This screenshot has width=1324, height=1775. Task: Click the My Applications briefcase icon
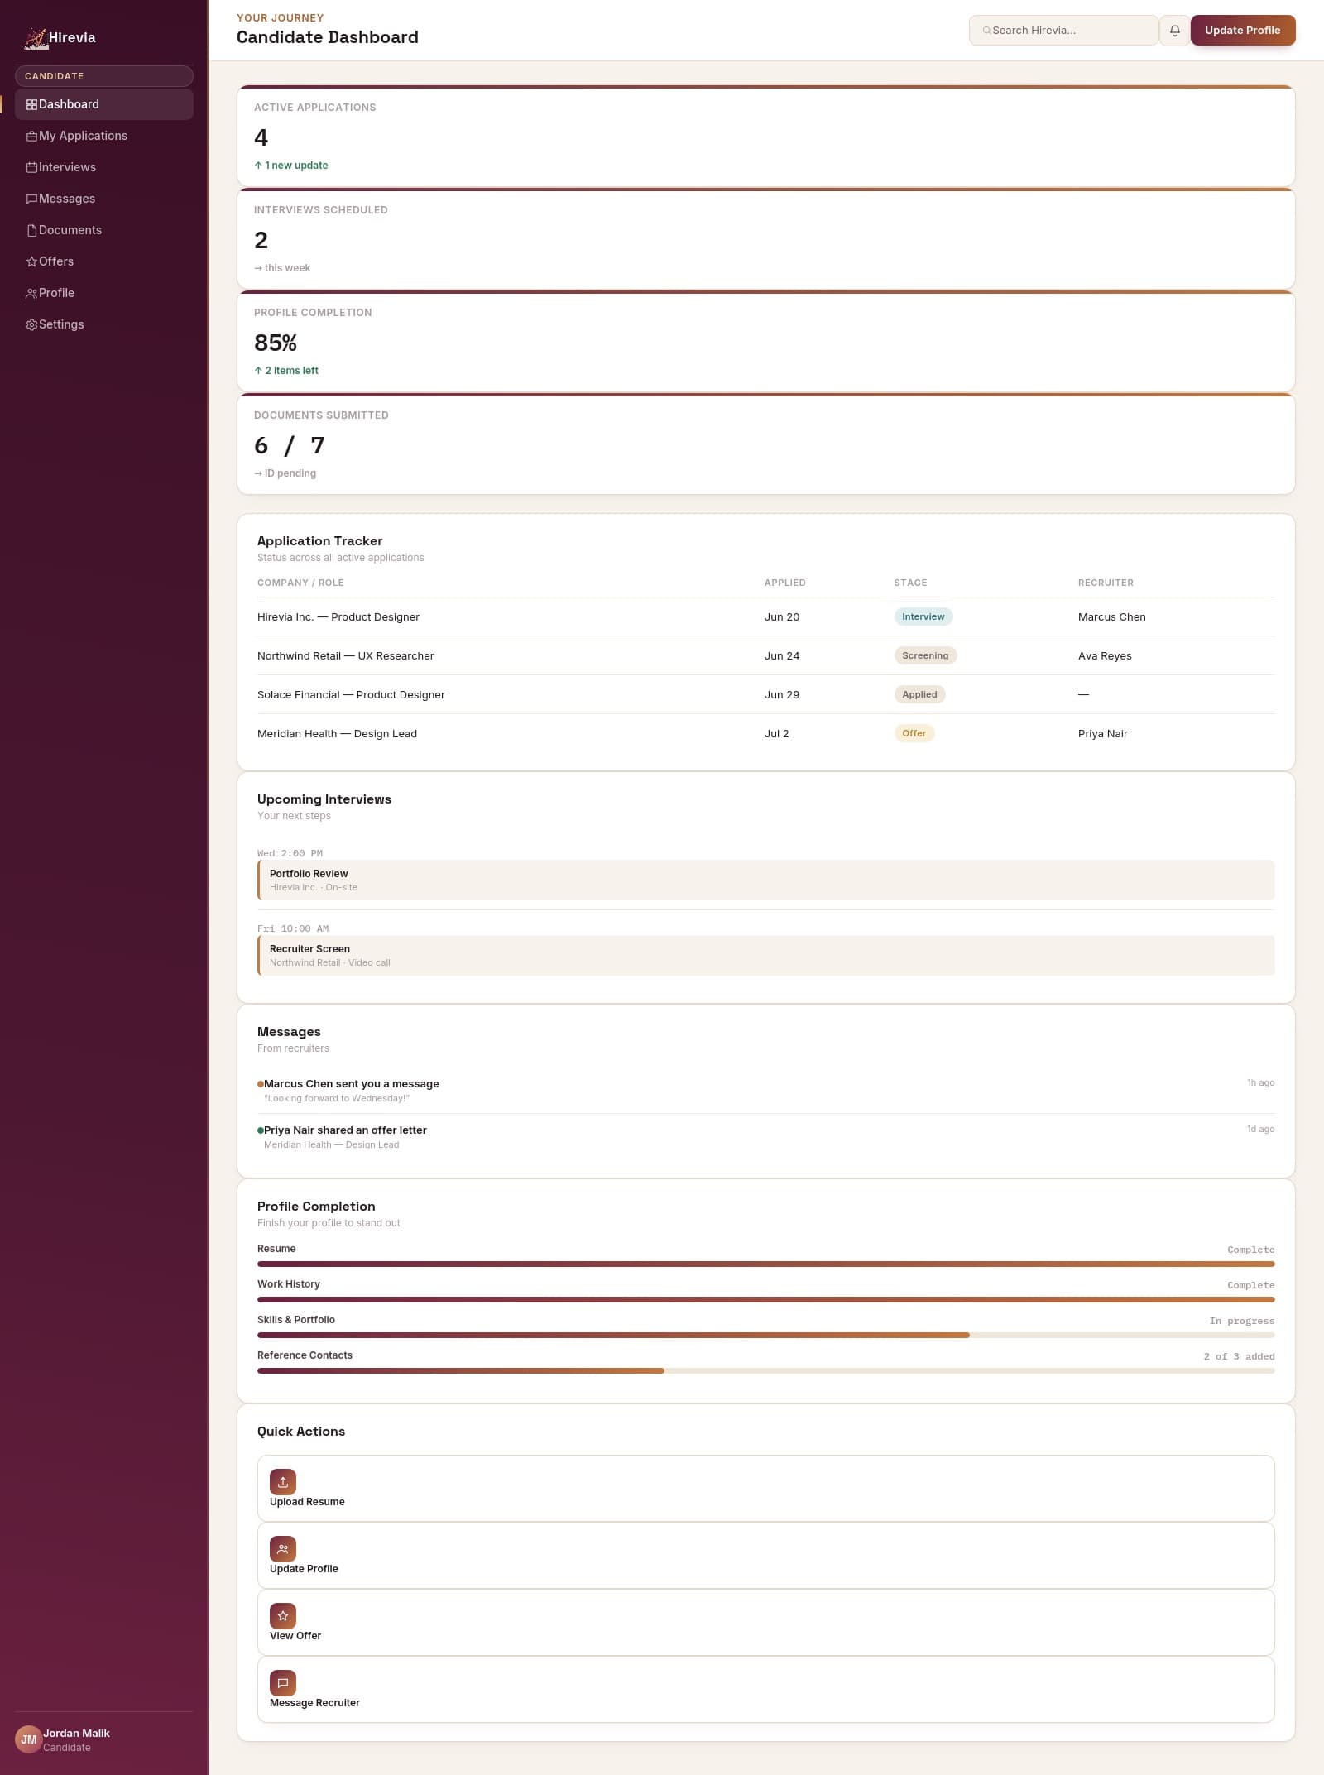coord(31,136)
